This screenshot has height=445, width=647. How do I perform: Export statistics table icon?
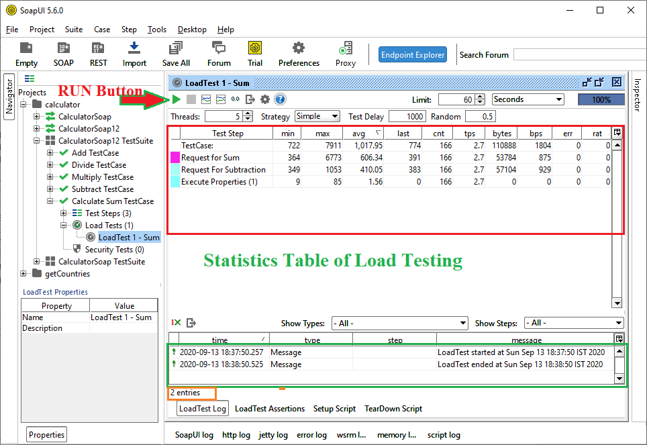250,99
